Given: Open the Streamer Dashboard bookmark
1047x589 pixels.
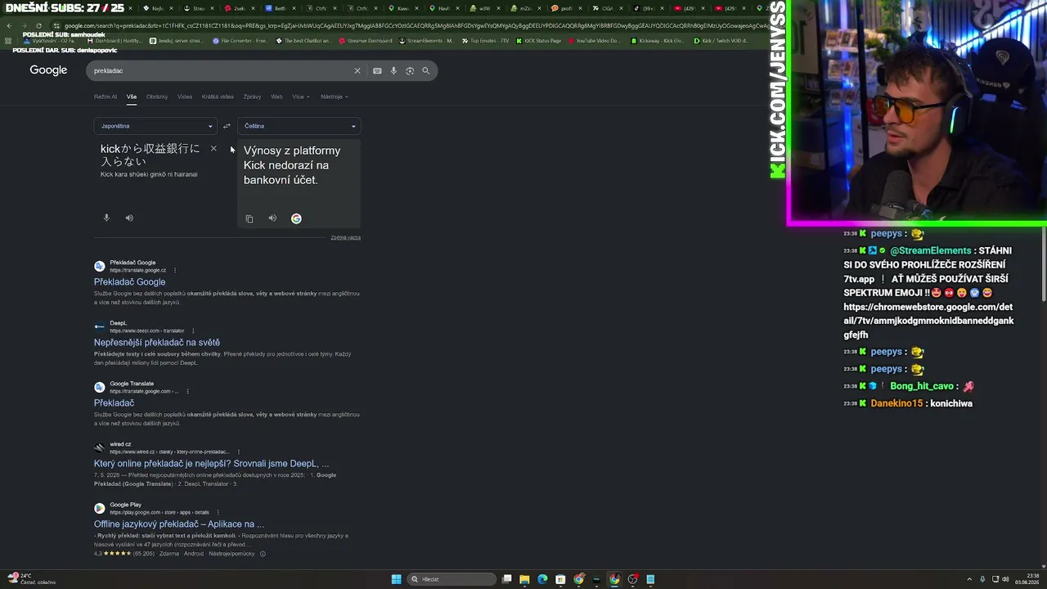Looking at the screenshot, I should [x=366, y=40].
